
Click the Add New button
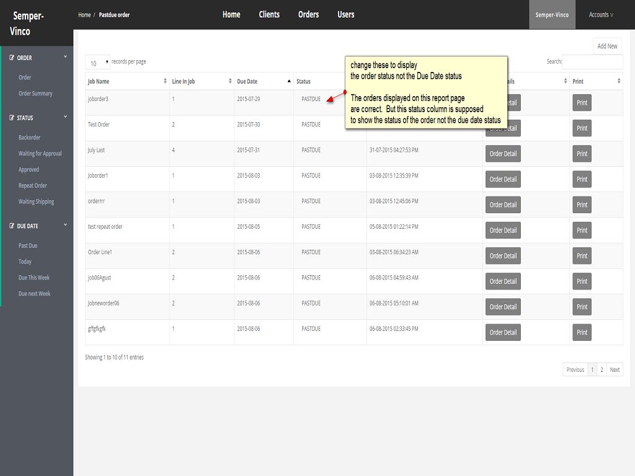point(607,46)
